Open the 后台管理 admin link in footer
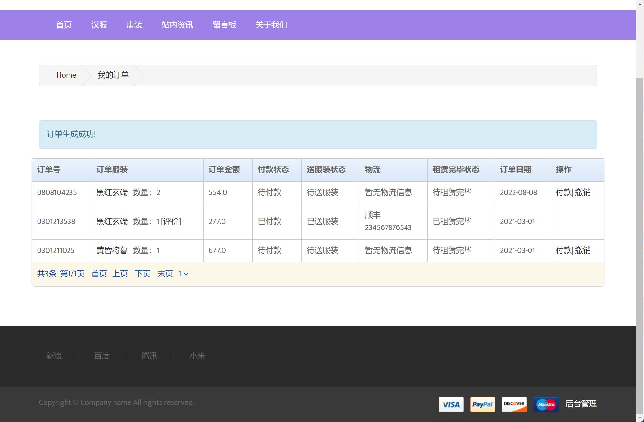 581,404
